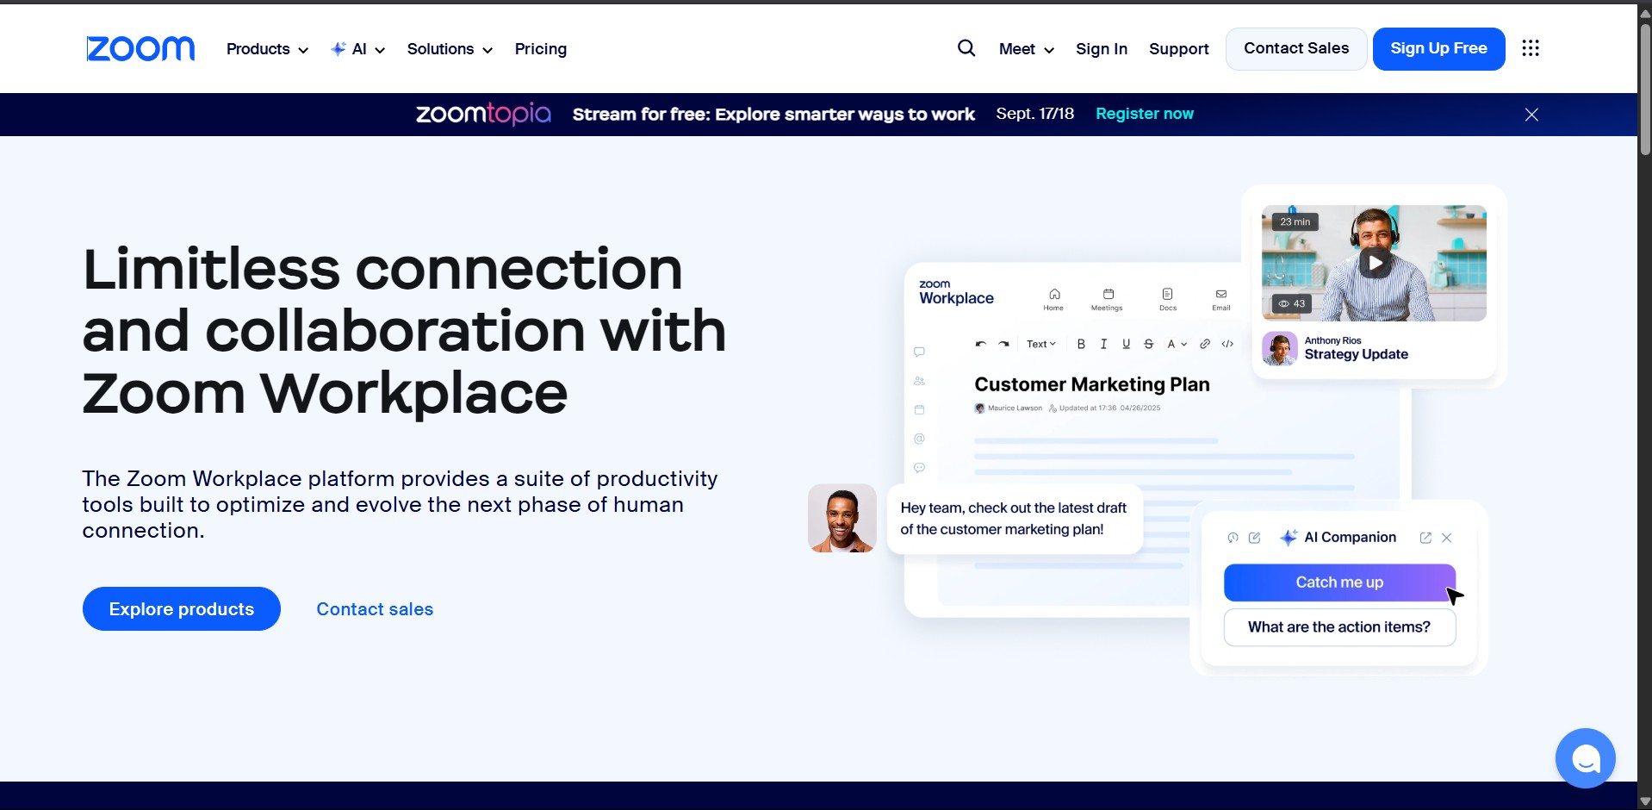Click the Sign Up Free button

[x=1438, y=49]
